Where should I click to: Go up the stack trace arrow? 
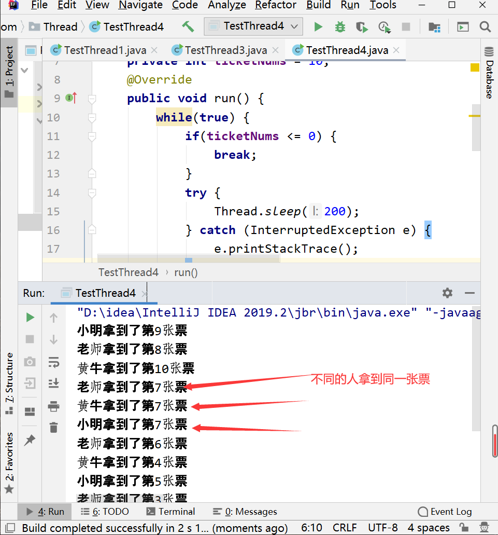53,318
